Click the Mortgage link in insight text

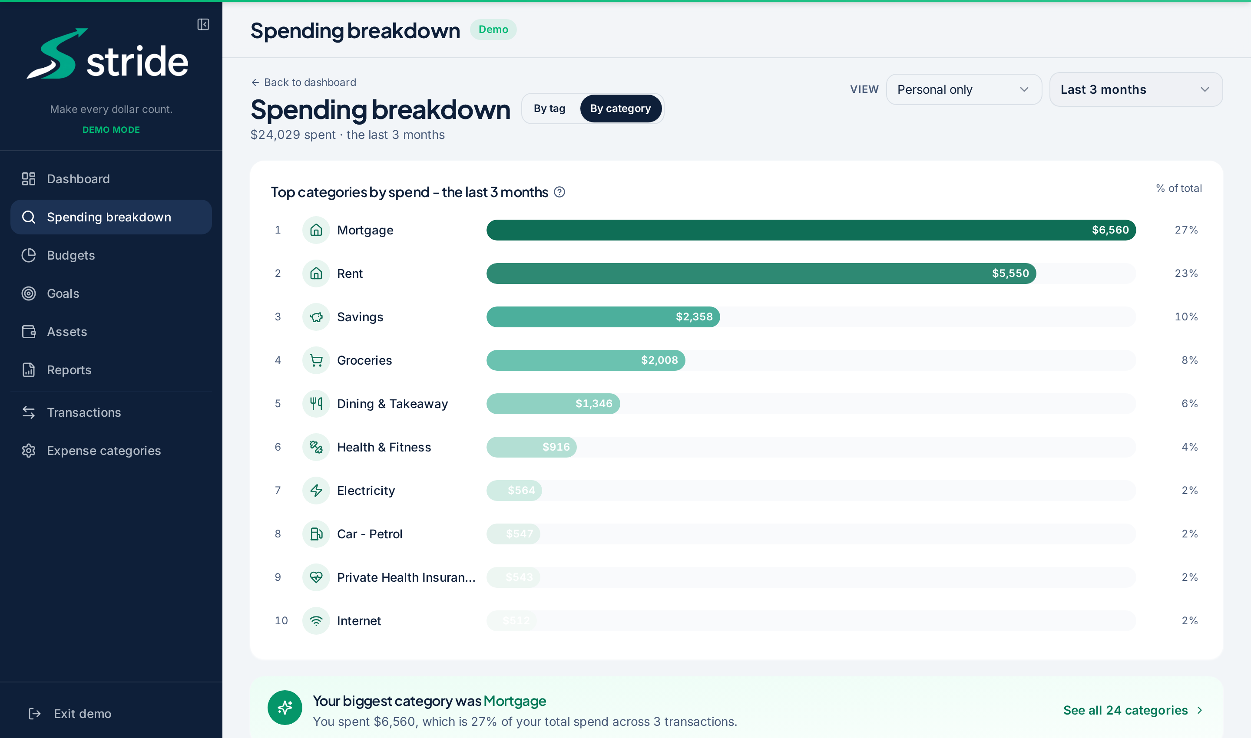coord(515,701)
